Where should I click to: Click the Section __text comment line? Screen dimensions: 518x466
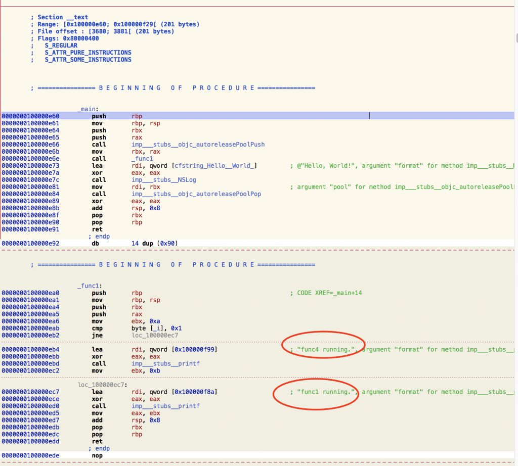coord(60,17)
